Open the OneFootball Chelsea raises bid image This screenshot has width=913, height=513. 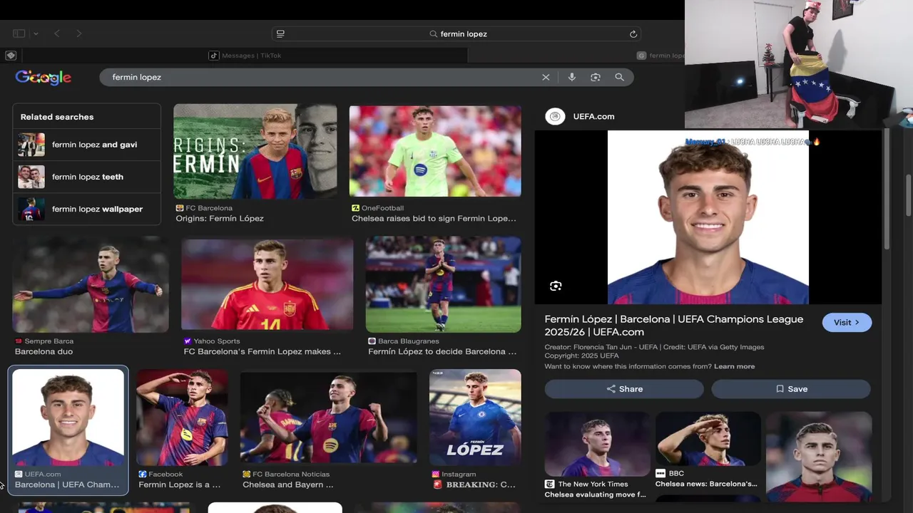click(435, 152)
